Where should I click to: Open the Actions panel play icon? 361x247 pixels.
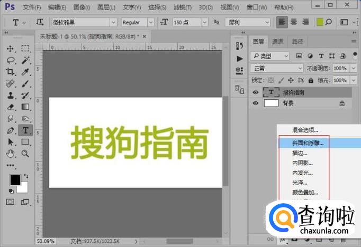pos(239,59)
